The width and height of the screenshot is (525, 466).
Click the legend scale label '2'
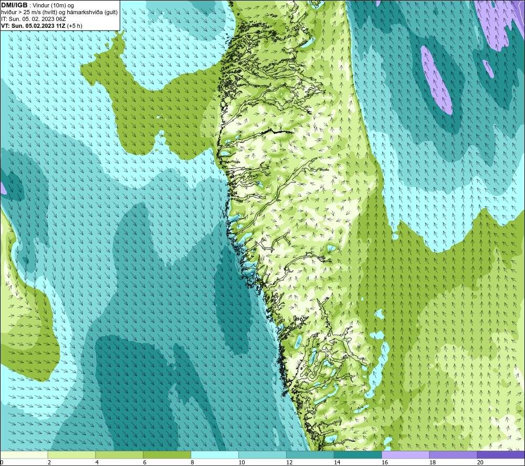pyautogui.click(x=49, y=462)
